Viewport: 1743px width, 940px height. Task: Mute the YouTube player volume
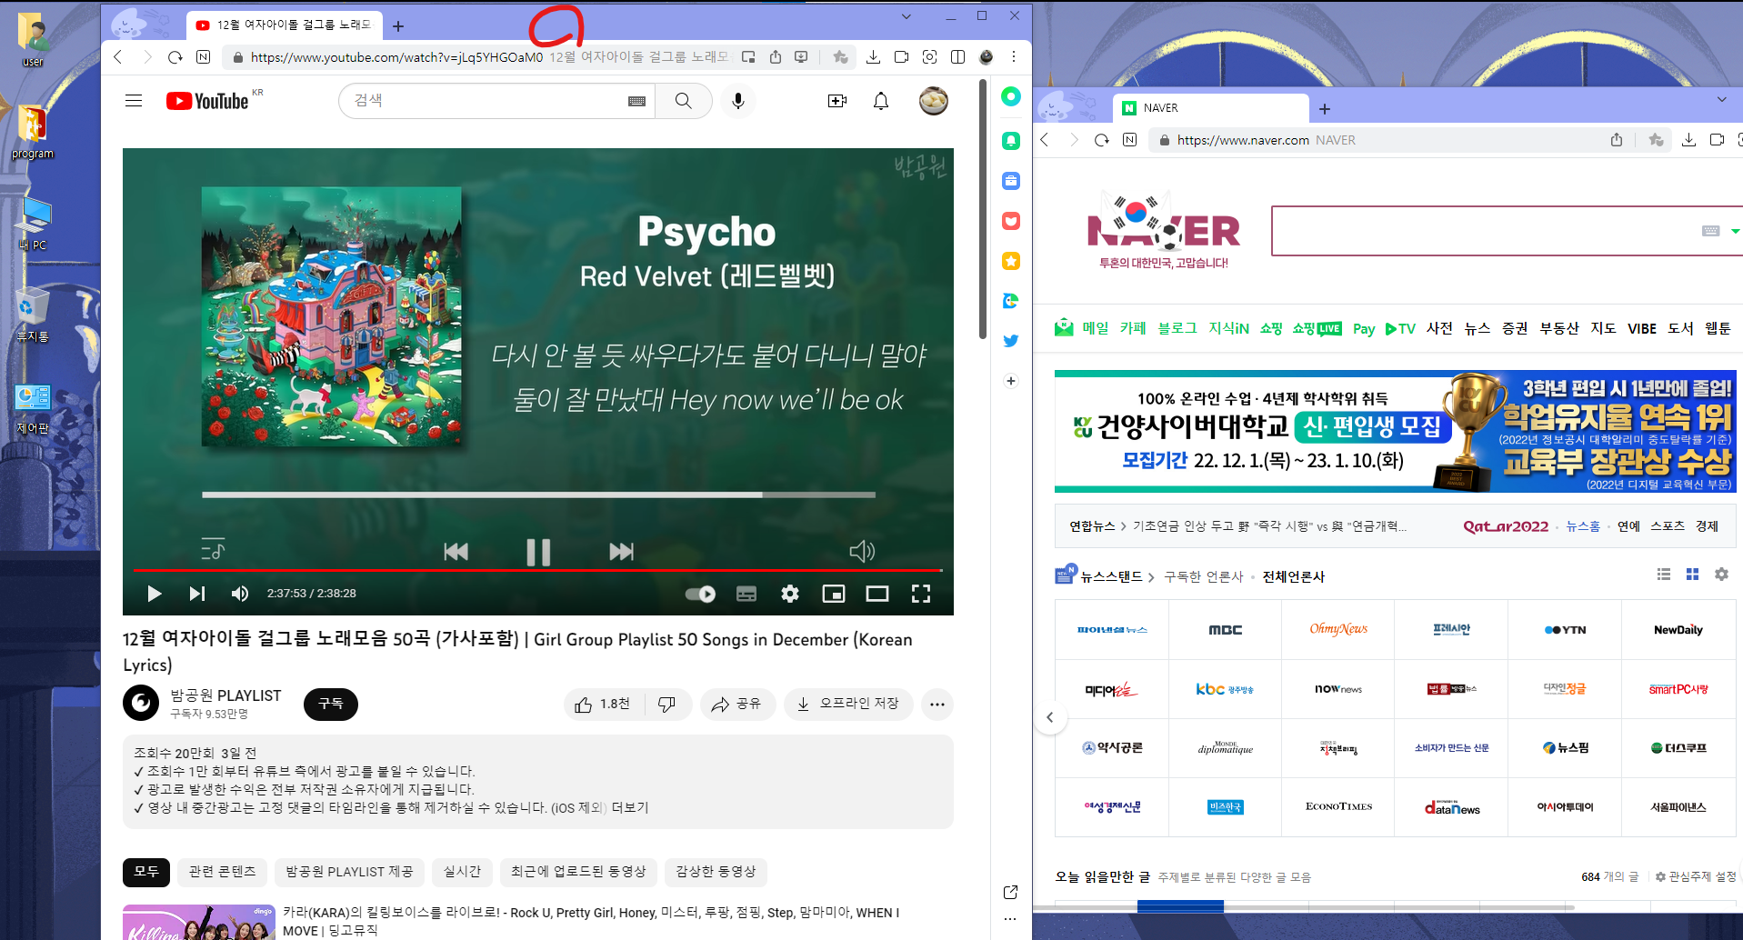click(x=240, y=594)
